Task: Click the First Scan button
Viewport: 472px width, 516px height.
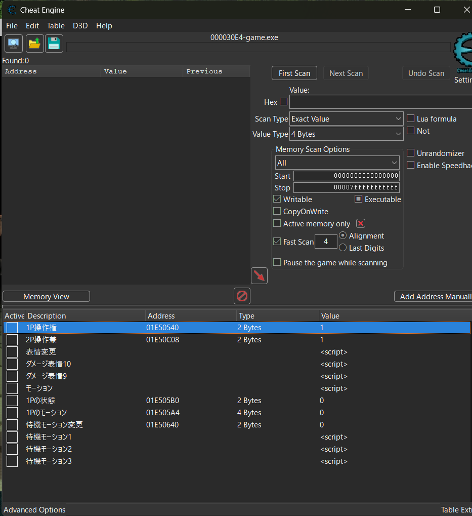Action: point(294,73)
